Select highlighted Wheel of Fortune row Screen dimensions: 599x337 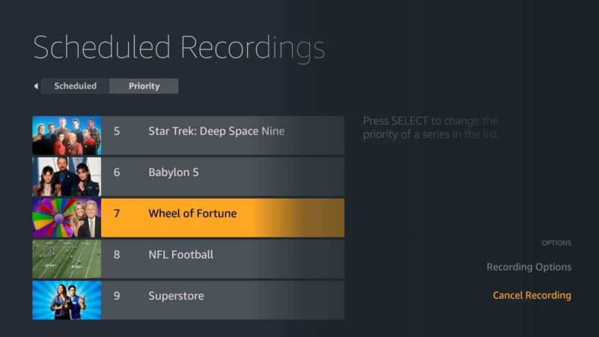pos(189,218)
